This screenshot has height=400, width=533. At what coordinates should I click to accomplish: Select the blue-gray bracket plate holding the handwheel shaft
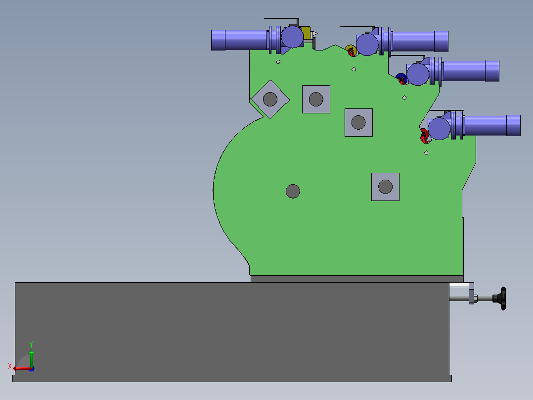472,293
